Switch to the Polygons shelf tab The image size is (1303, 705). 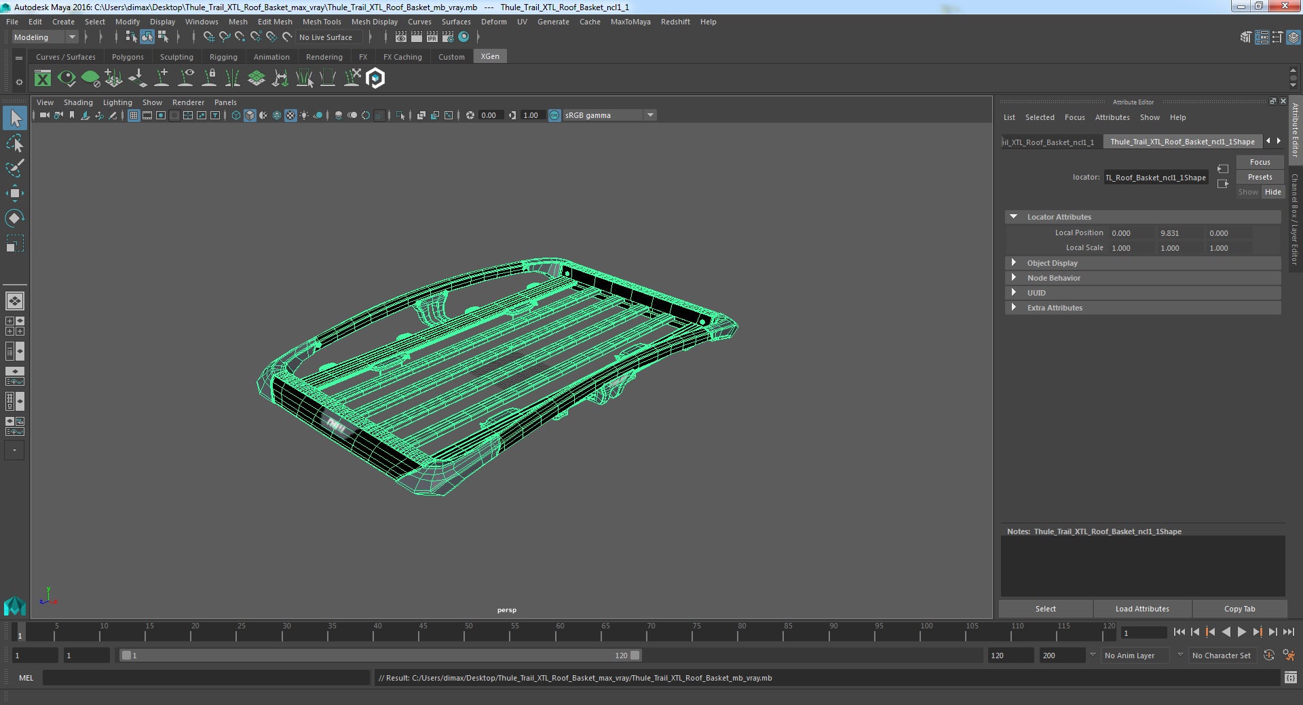coord(128,57)
